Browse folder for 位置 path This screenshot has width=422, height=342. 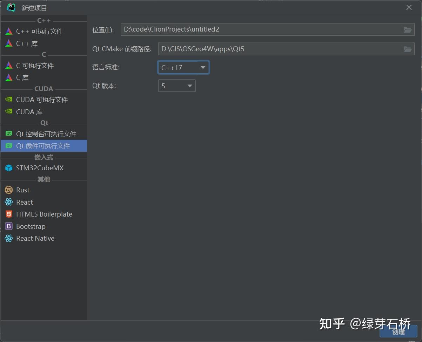pos(407,29)
